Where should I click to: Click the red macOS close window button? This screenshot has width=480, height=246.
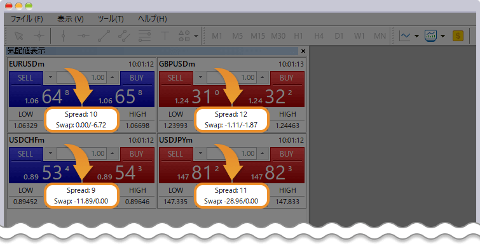(x=9, y=6)
